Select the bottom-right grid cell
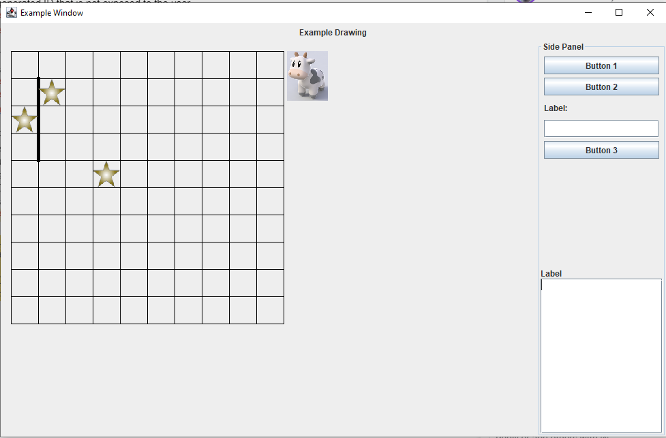 click(x=270, y=311)
